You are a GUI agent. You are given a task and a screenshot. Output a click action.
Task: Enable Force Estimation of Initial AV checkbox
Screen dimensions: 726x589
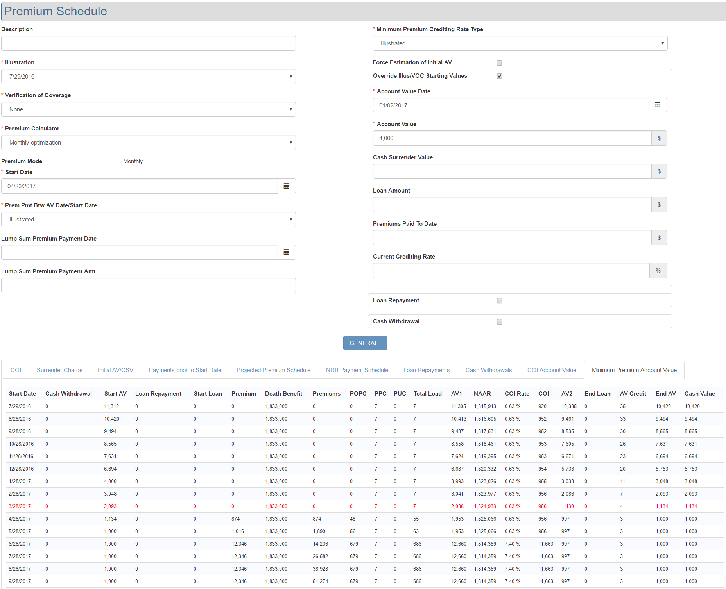click(x=499, y=63)
